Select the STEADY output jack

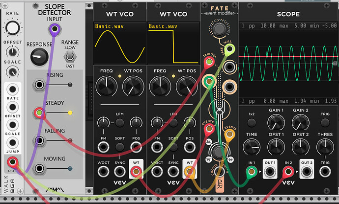[x=39, y=113]
